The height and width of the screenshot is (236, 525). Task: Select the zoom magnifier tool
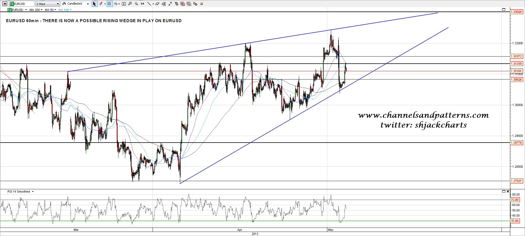point(136,4)
